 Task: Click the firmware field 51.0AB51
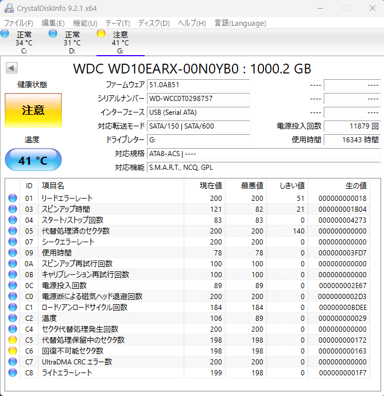[199, 85]
